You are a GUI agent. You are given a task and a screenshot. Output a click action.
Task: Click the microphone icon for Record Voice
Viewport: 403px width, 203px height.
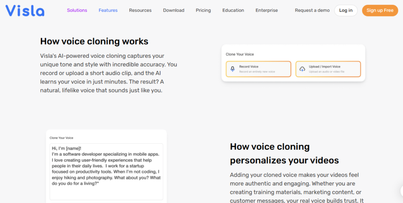233,69
